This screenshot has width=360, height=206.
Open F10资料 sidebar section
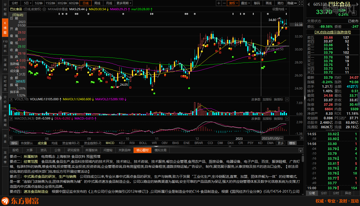[5, 46]
